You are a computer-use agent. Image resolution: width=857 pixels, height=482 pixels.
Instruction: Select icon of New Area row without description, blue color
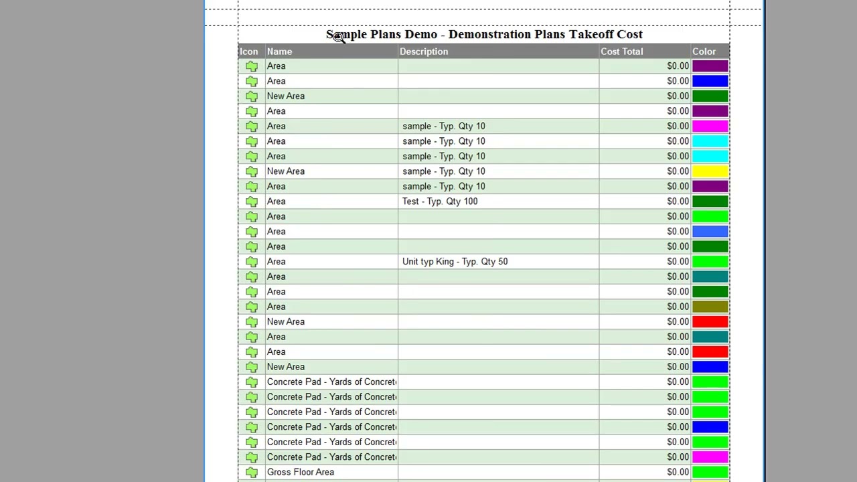(x=252, y=367)
